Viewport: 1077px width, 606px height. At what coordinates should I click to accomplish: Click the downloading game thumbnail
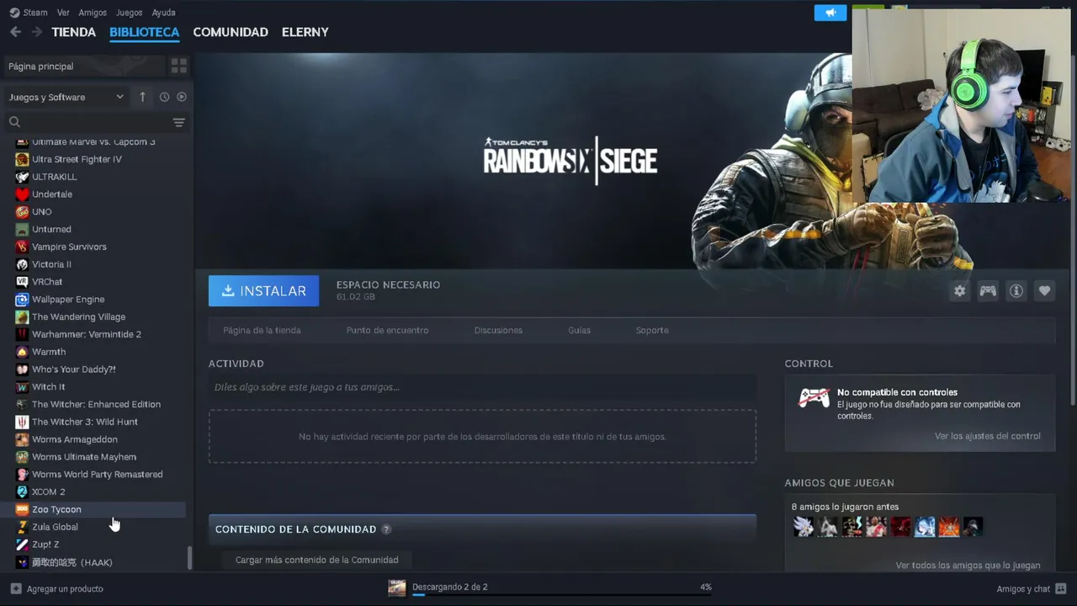396,587
